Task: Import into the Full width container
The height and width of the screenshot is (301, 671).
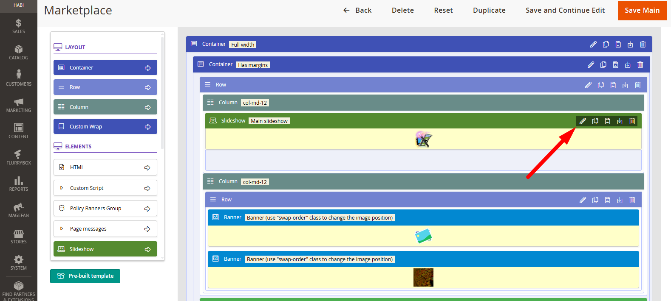Action: pos(630,45)
